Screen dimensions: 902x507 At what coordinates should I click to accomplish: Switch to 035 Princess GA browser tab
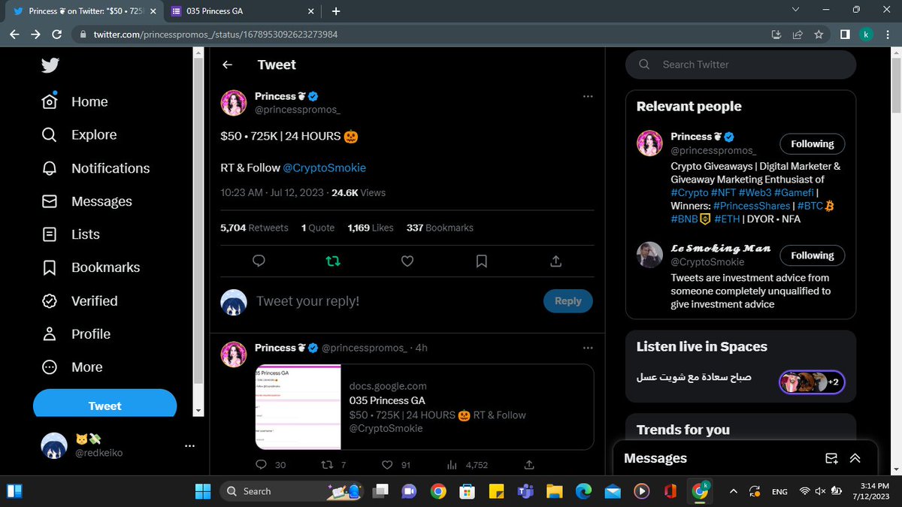click(x=241, y=11)
